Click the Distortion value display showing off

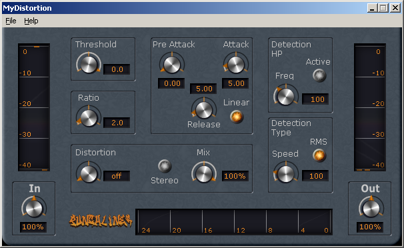click(117, 176)
